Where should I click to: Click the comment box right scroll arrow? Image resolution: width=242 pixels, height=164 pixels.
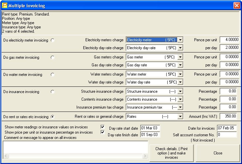click(x=145, y=156)
